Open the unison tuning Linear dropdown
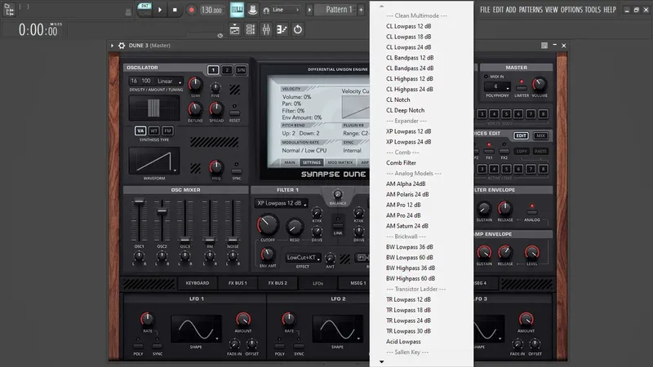The image size is (653, 367). 169,81
